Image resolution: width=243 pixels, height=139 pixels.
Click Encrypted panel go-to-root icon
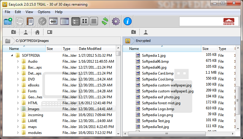tap(146, 32)
